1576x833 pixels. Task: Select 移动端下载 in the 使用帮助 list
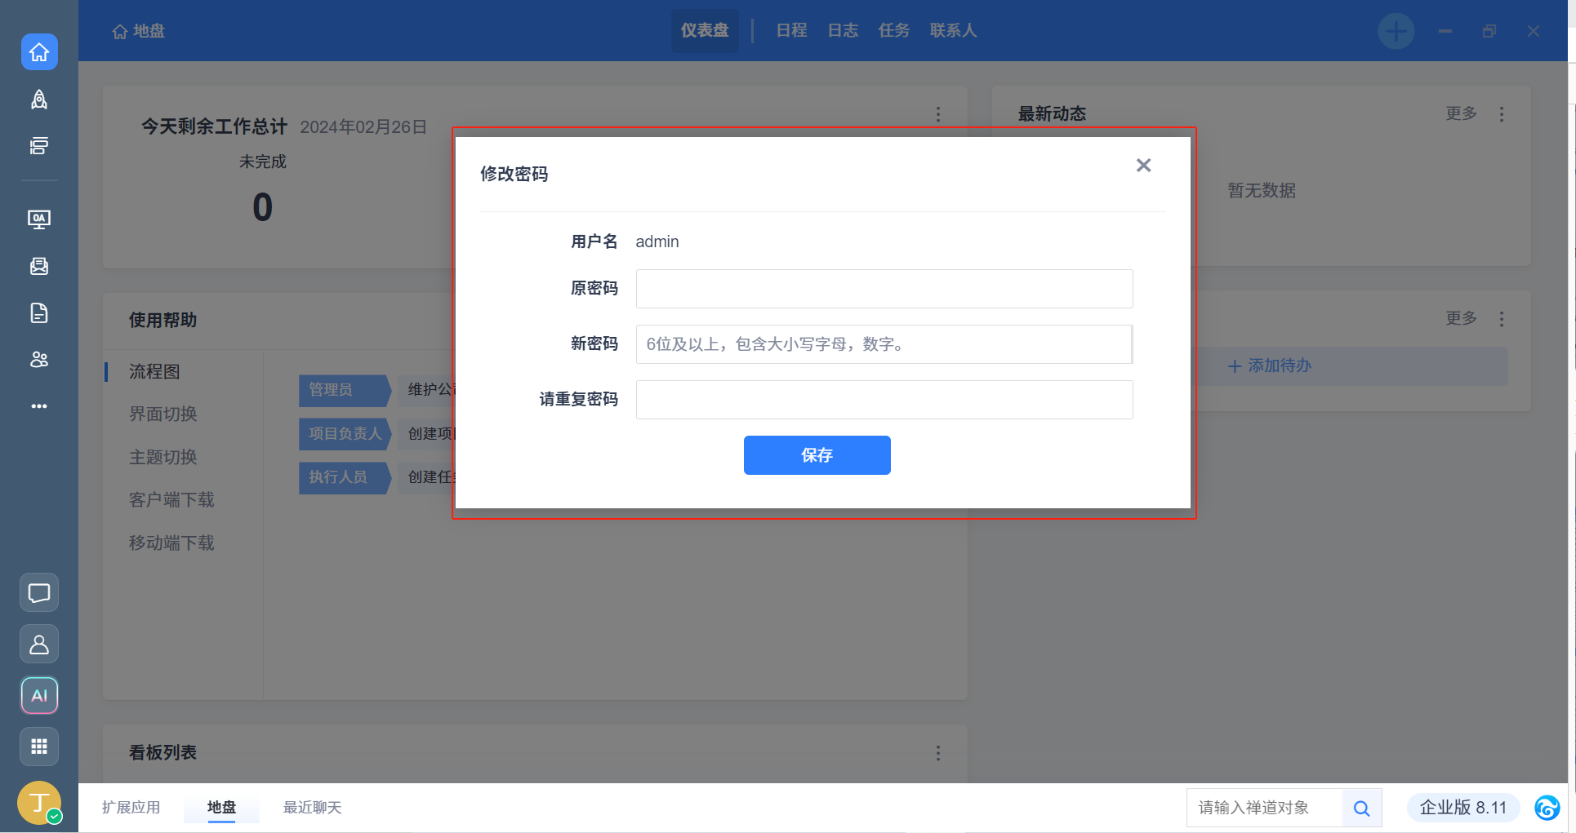171,543
